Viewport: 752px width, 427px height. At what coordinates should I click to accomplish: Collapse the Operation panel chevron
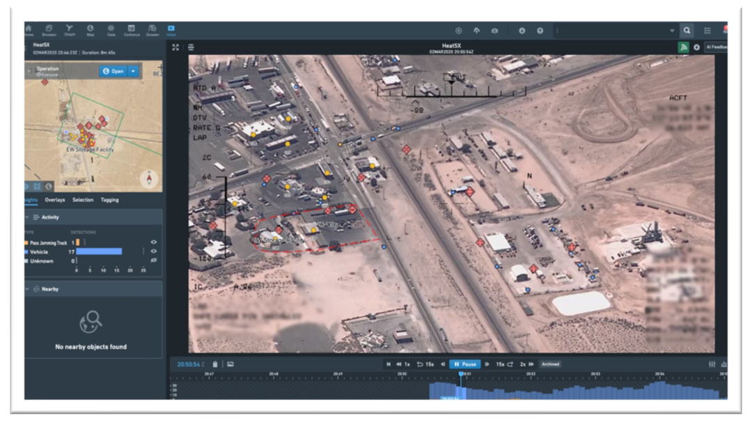29,71
